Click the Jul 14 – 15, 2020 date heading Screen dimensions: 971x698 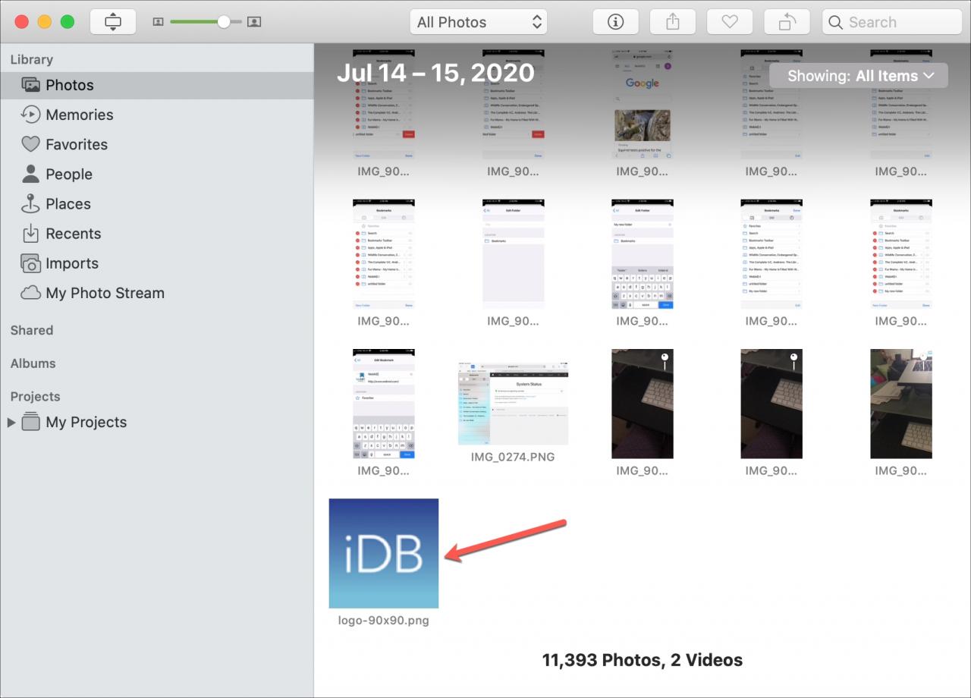coord(435,73)
